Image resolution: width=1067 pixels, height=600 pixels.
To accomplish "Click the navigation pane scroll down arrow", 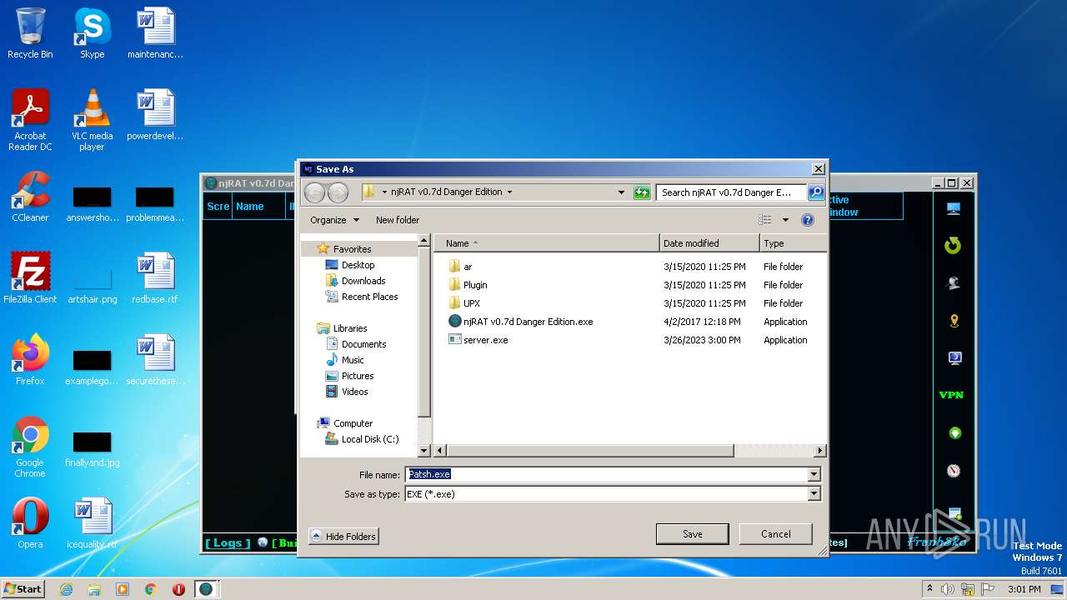I will pyautogui.click(x=423, y=451).
